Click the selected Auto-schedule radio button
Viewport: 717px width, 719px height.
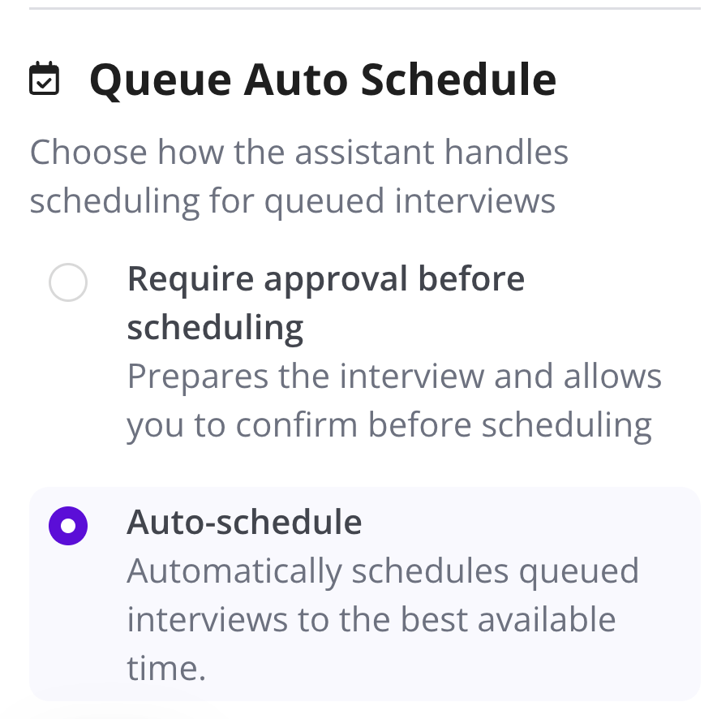pos(68,526)
